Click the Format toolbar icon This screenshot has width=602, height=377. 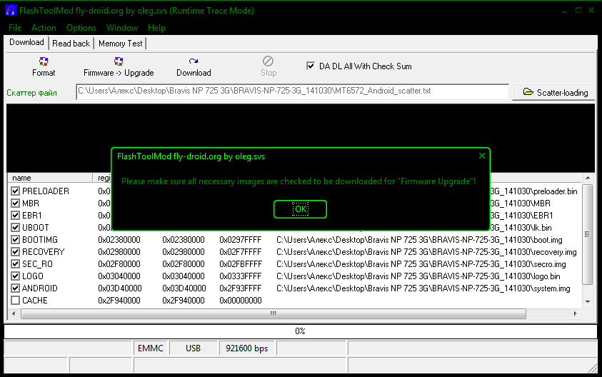point(44,62)
